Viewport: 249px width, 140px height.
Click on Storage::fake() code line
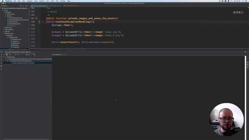tap(62, 25)
